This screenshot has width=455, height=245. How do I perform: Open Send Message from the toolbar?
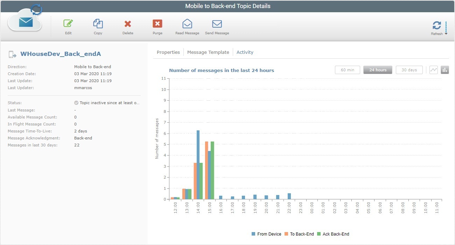[x=217, y=27]
